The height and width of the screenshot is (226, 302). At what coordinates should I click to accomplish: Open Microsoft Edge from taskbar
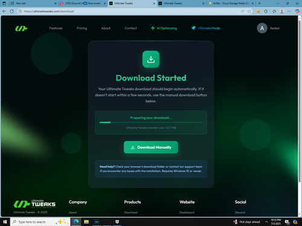point(76,222)
